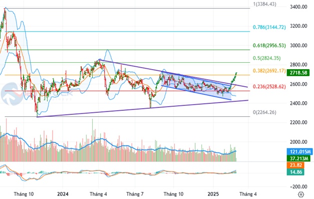Click the MACD value label 23.82
Screen dimensions: 314x199
[295, 165]
